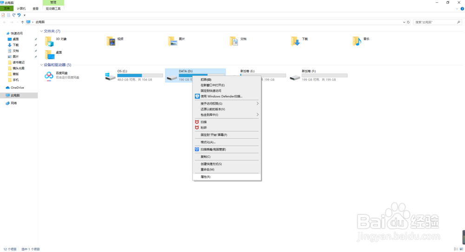Collapse the 文件夹 (7) group
Screen dimensions: 465x252
[x=41, y=31]
